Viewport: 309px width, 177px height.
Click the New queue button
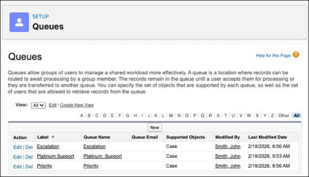click(x=155, y=127)
